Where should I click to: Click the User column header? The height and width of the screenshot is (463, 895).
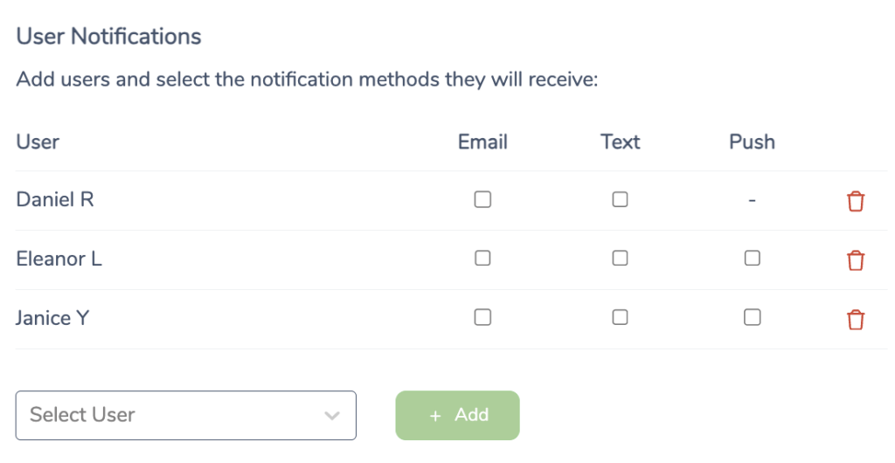click(38, 142)
